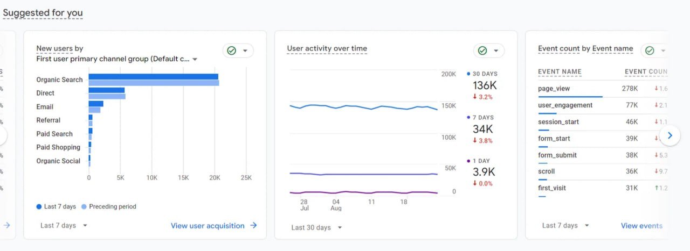Click the Paid Search channel label
Screen dimensions: 690x251
pos(54,134)
